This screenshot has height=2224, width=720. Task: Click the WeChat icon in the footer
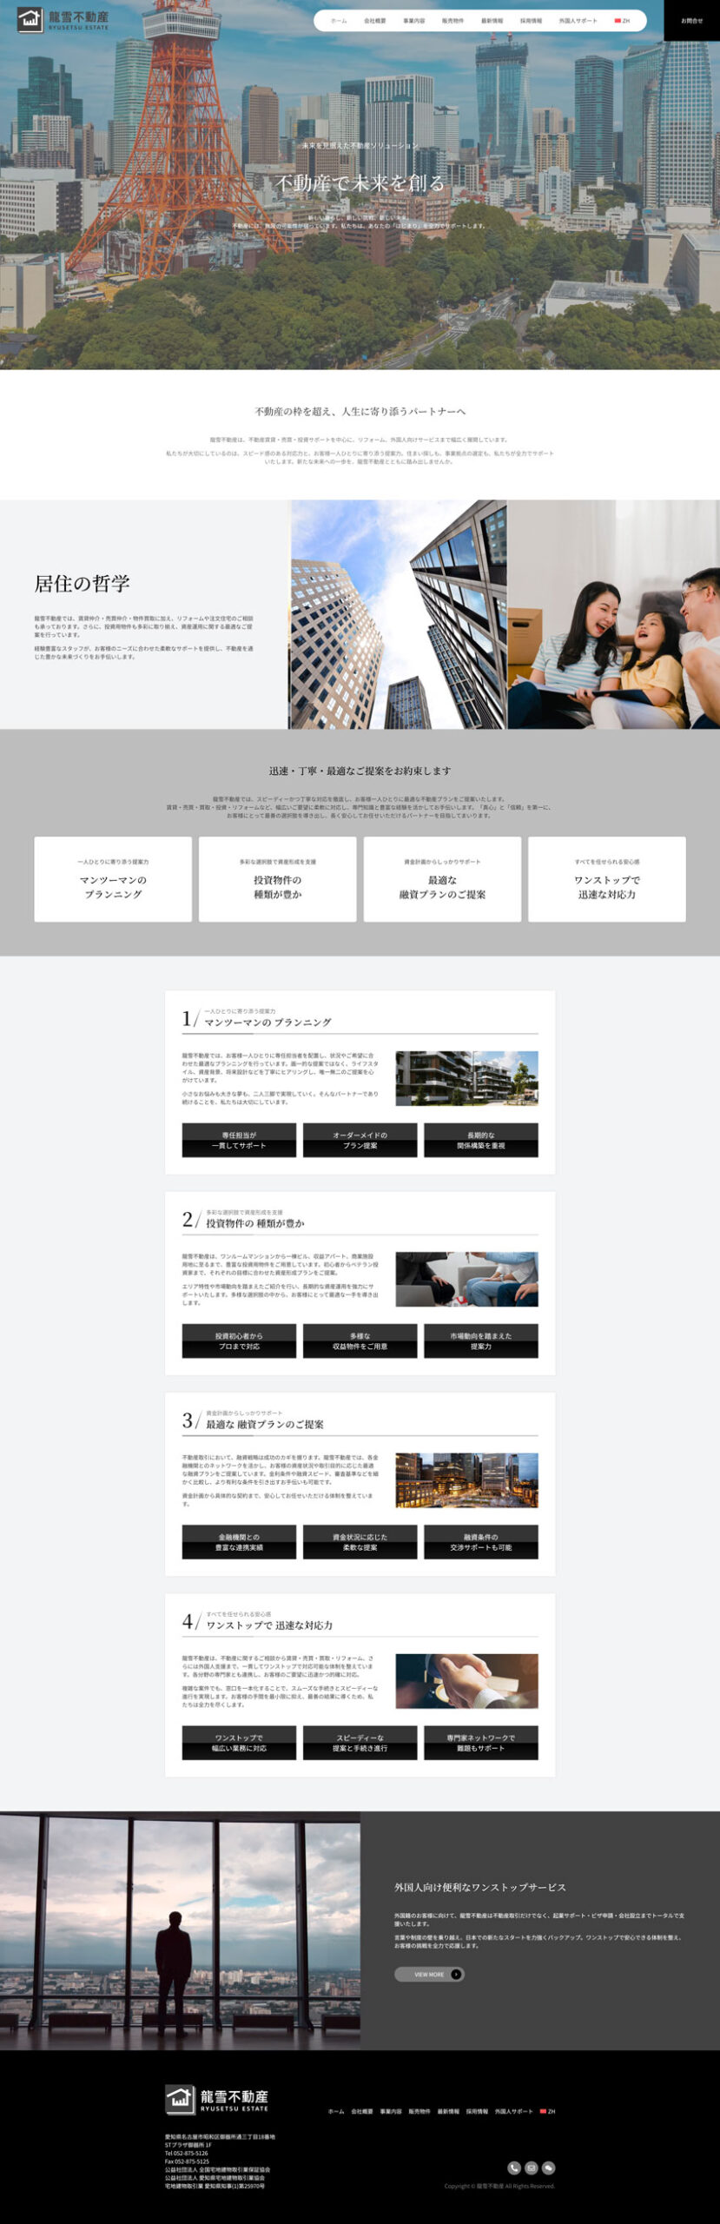549,2168
